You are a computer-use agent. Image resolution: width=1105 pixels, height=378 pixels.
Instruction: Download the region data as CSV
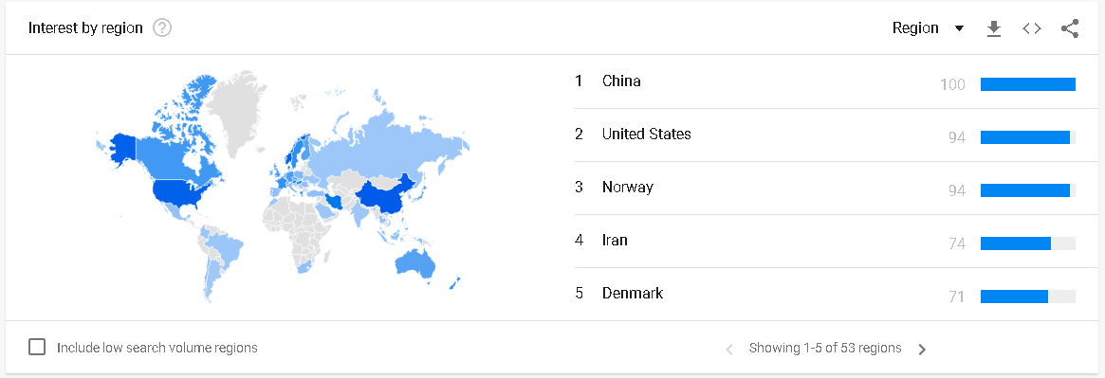pyautogui.click(x=994, y=28)
